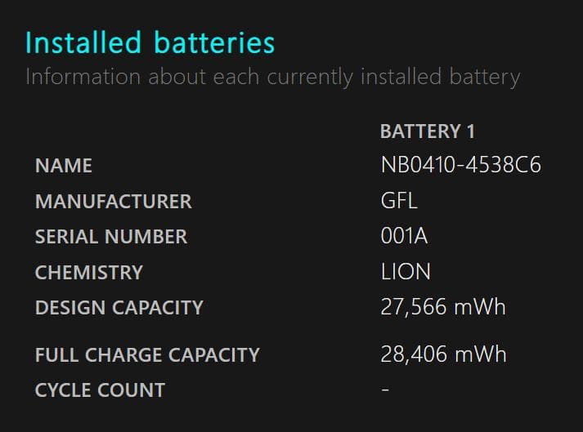The height and width of the screenshot is (432, 583).
Task: Click the CHEMISTRY row label
Action: [89, 273]
